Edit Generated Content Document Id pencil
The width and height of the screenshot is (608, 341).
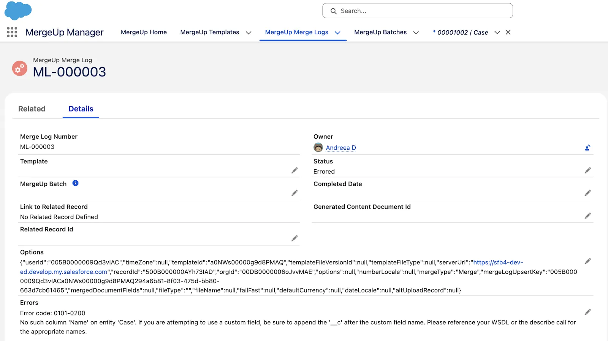coord(587,216)
